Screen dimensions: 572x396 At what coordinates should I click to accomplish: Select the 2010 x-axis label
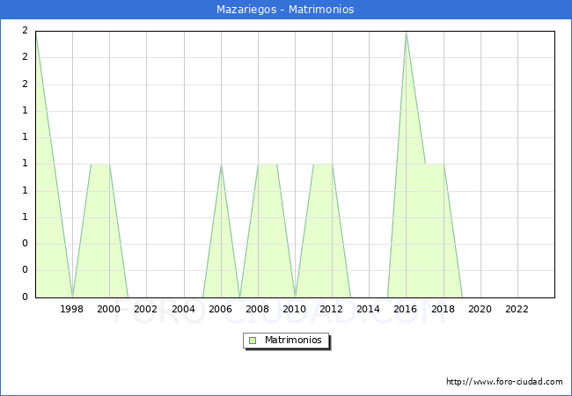click(x=295, y=309)
